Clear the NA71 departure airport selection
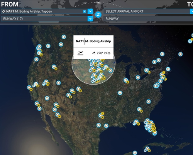 click(85, 12)
